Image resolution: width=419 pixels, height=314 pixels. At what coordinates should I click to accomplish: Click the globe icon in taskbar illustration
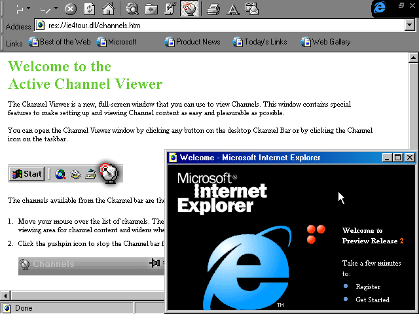(60, 174)
